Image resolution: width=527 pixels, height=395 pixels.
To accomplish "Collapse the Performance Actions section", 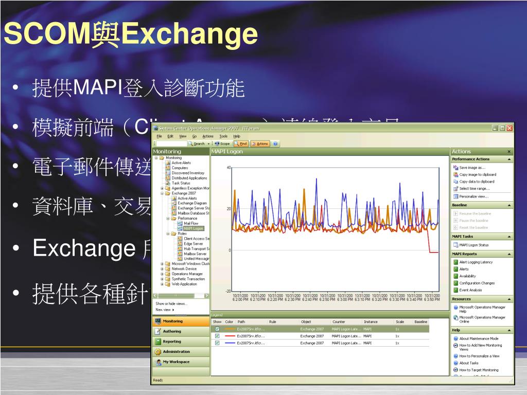I will (509, 159).
